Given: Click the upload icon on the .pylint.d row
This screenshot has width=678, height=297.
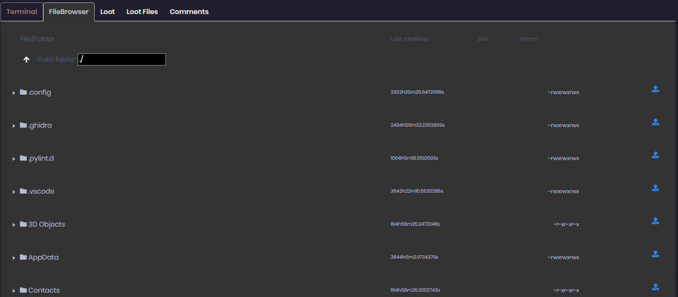Looking at the screenshot, I should [x=656, y=155].
